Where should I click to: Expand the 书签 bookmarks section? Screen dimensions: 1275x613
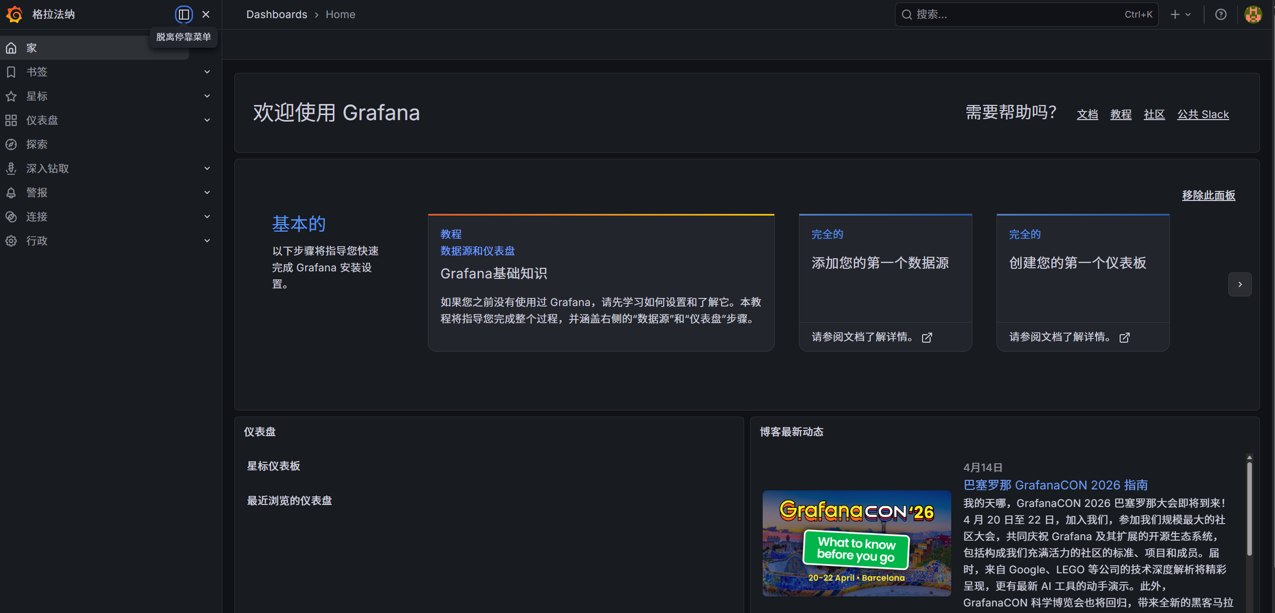[207, 72]
